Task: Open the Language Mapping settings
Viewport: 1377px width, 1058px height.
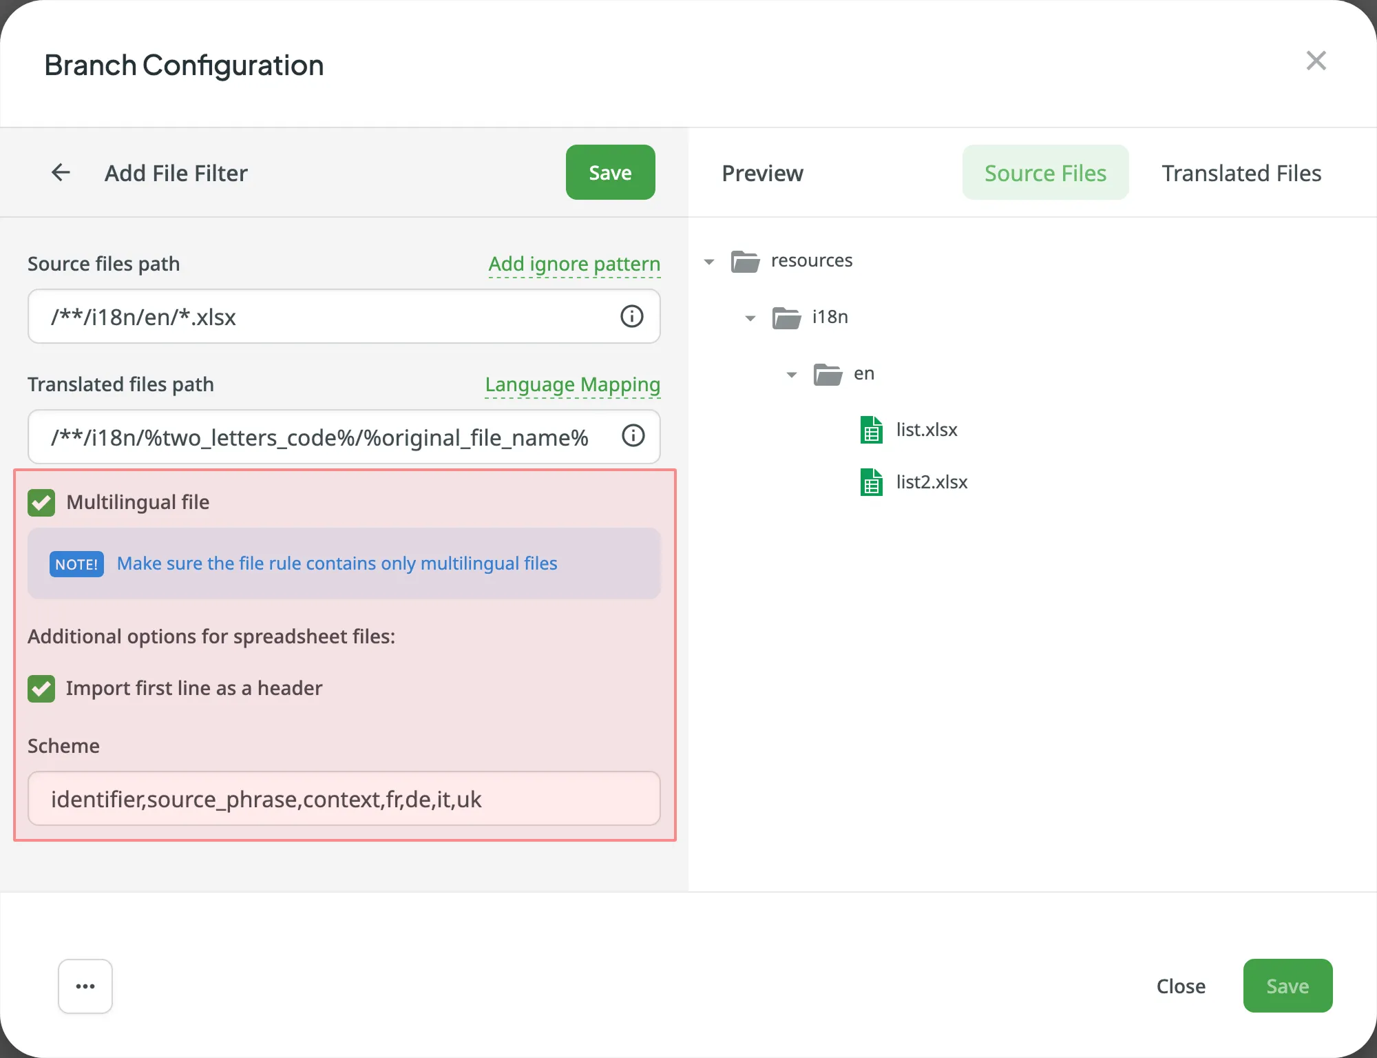Action: click(x=572, y=384)
